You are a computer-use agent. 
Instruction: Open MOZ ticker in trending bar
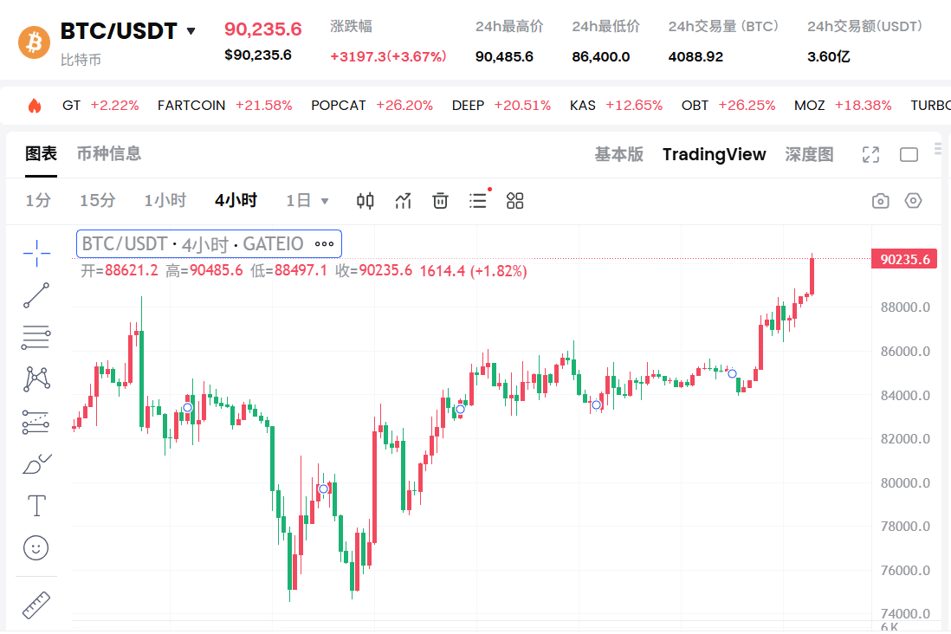(843, 106)
